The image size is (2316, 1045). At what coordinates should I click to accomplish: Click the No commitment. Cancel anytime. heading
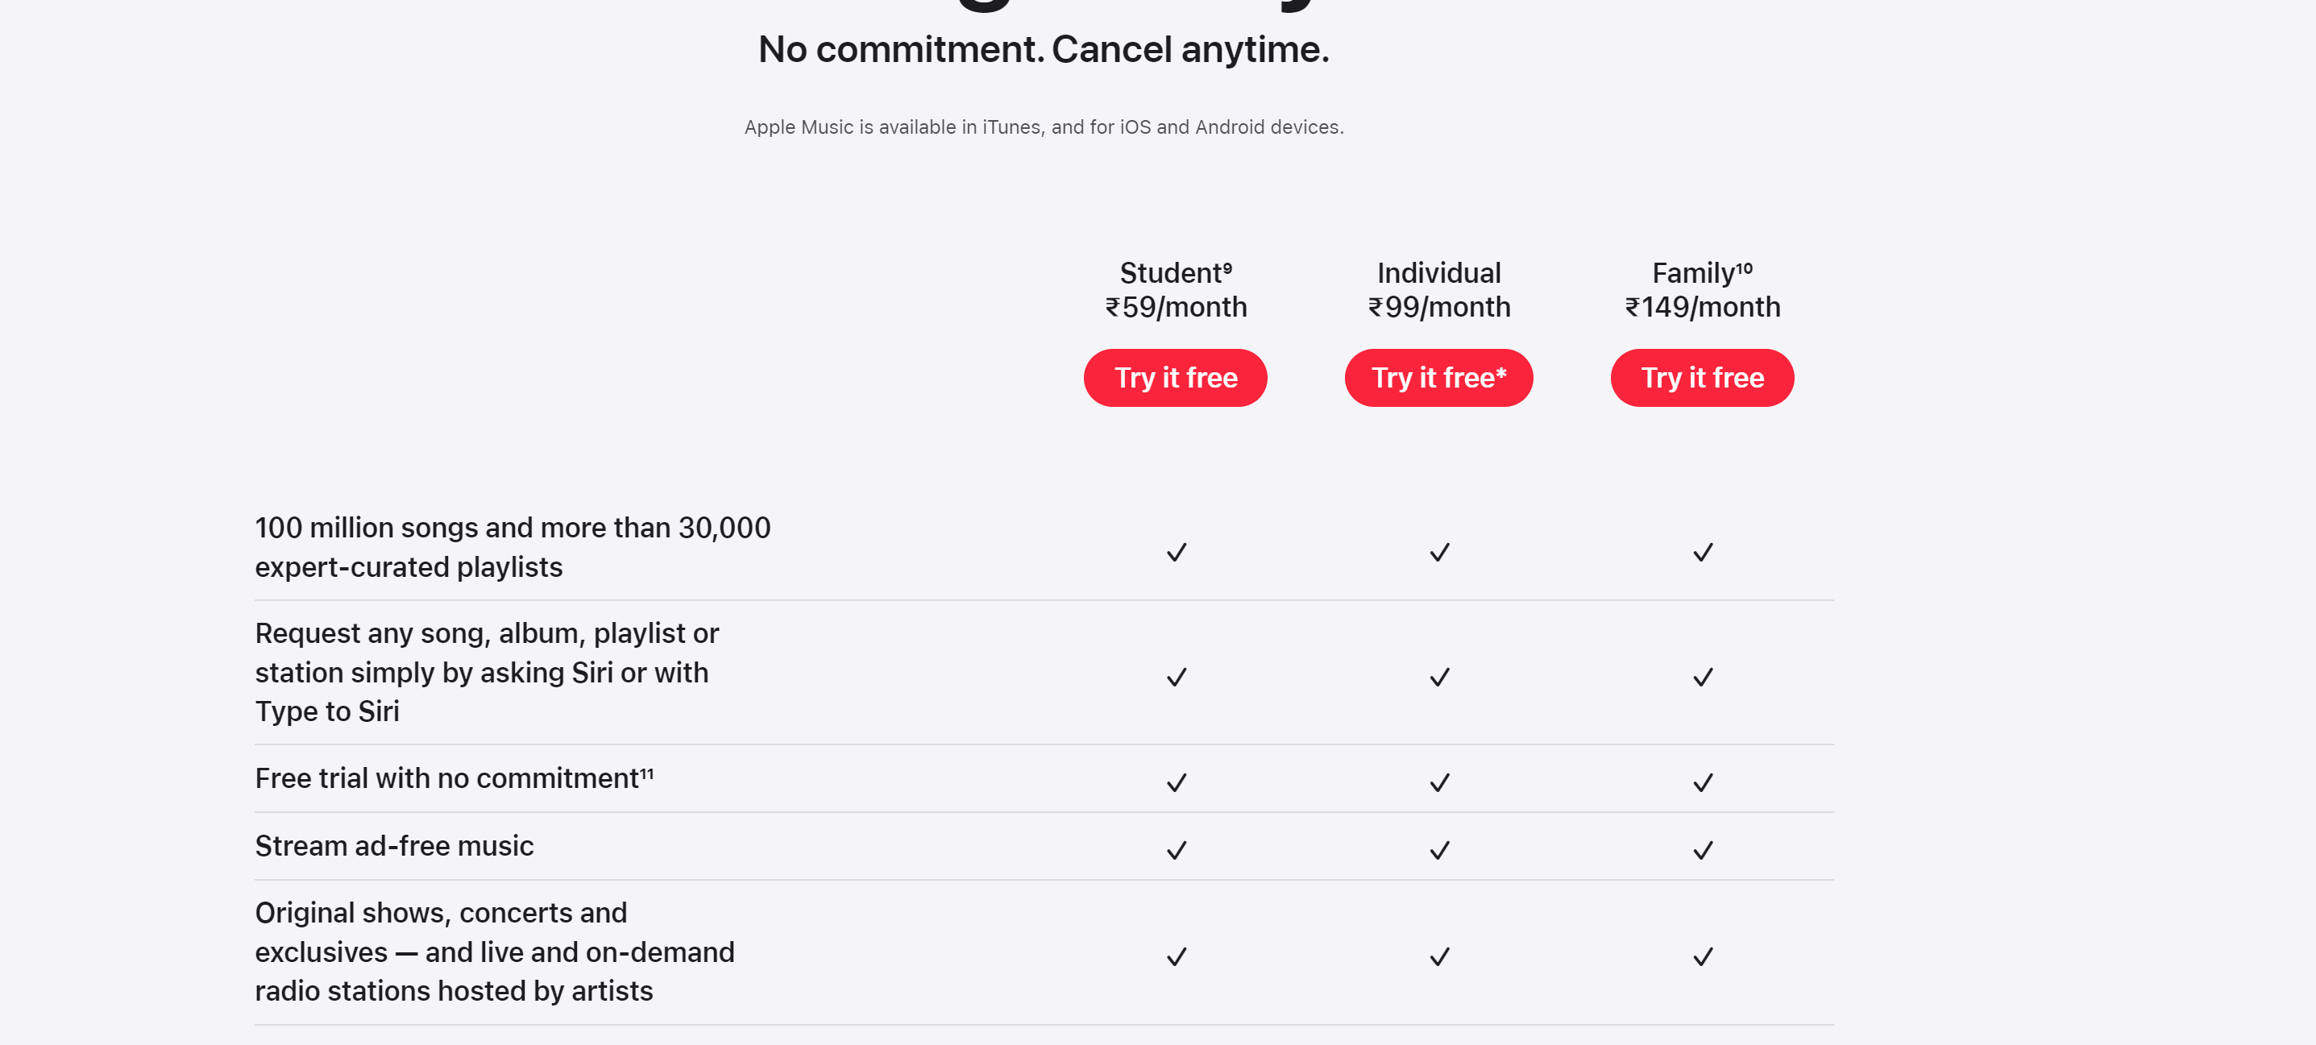pos(1043,49)
